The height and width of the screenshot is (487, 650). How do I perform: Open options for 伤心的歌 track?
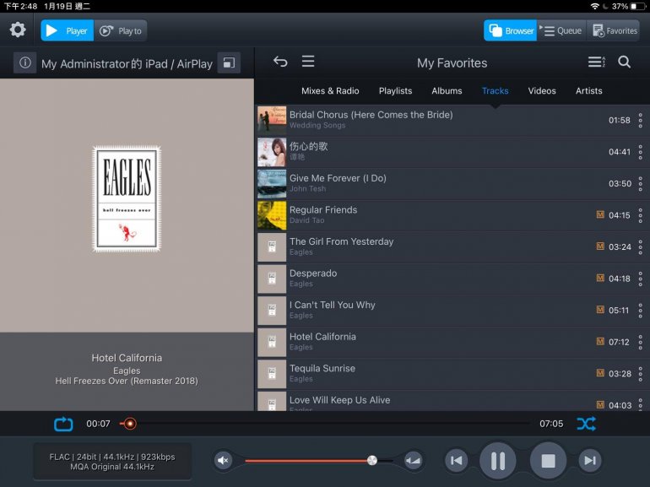click(641, 152)
